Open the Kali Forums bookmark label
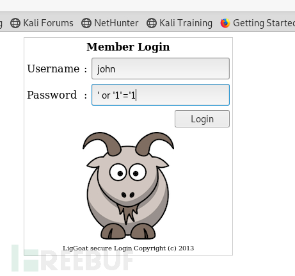Image resolution: width=295 pixels, height=276 pixels. (x=48, y=23)
